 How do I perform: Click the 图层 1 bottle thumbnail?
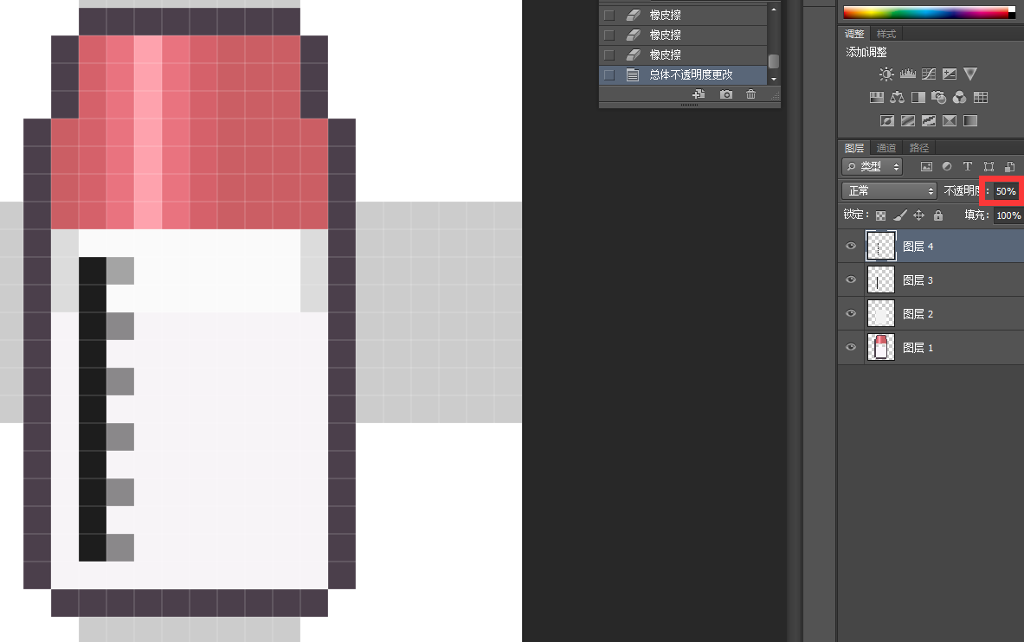click(x=881, y=348)
